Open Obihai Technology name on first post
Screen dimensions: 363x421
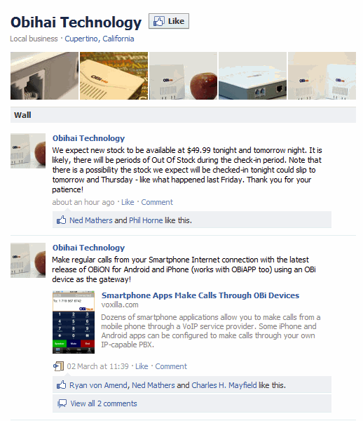coord(88,138)
